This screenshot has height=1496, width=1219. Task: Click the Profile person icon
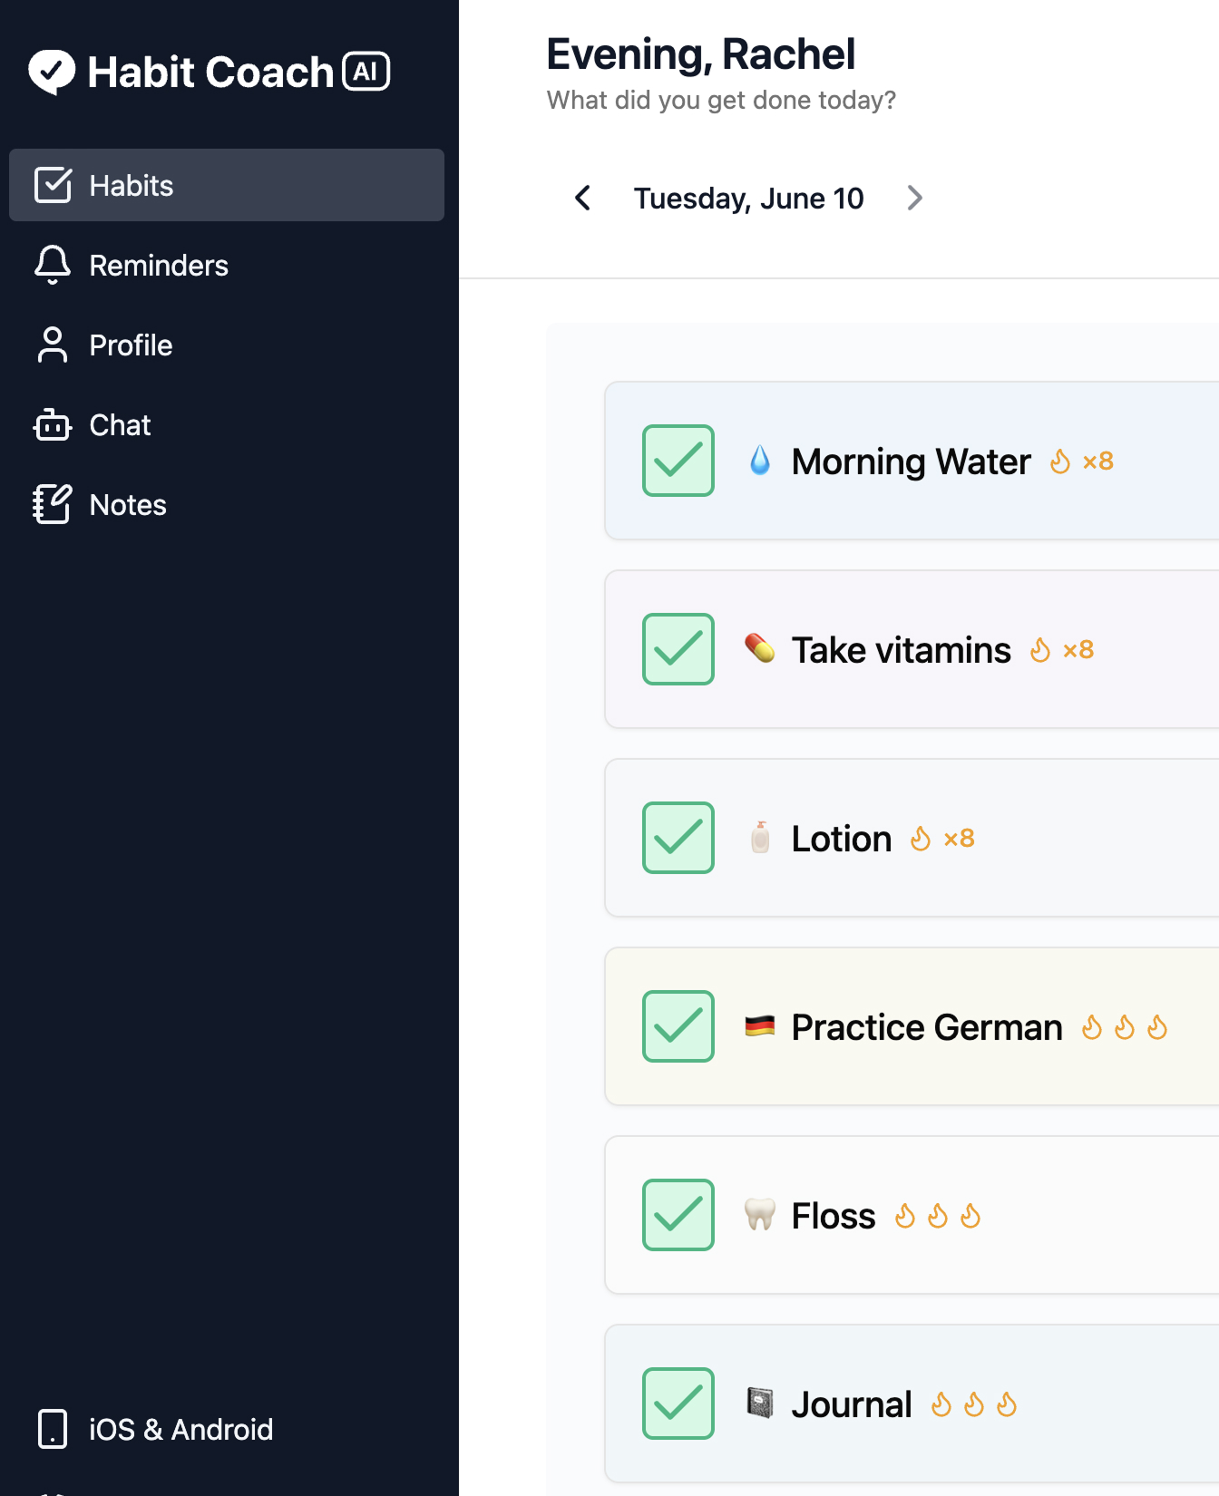click(x=53, y=345)
